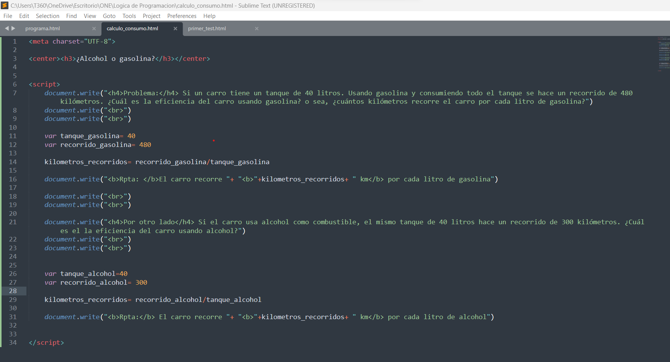Open the Preferences menu
Viewport: 670px width, 362px height.
pos(182,16)
